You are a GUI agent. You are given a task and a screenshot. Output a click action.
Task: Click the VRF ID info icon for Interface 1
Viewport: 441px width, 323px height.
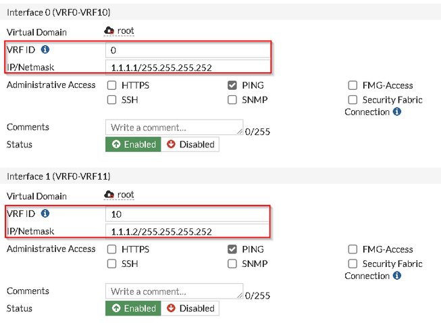coord(45,214)
